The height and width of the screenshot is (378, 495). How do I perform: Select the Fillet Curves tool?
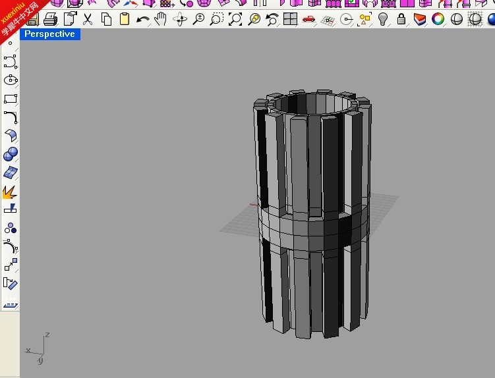pyautogui.click(x=11, y=117)
